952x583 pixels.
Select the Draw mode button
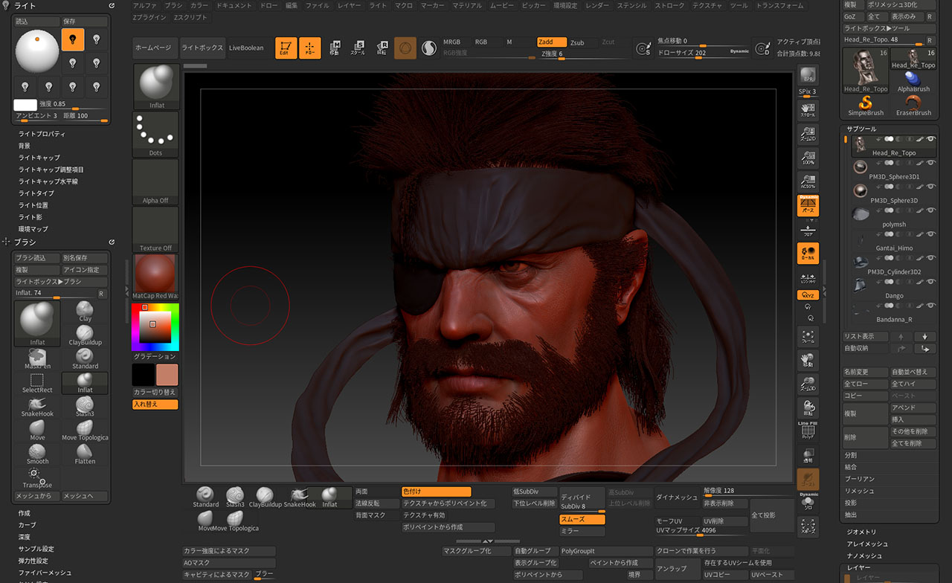[309, 48]
